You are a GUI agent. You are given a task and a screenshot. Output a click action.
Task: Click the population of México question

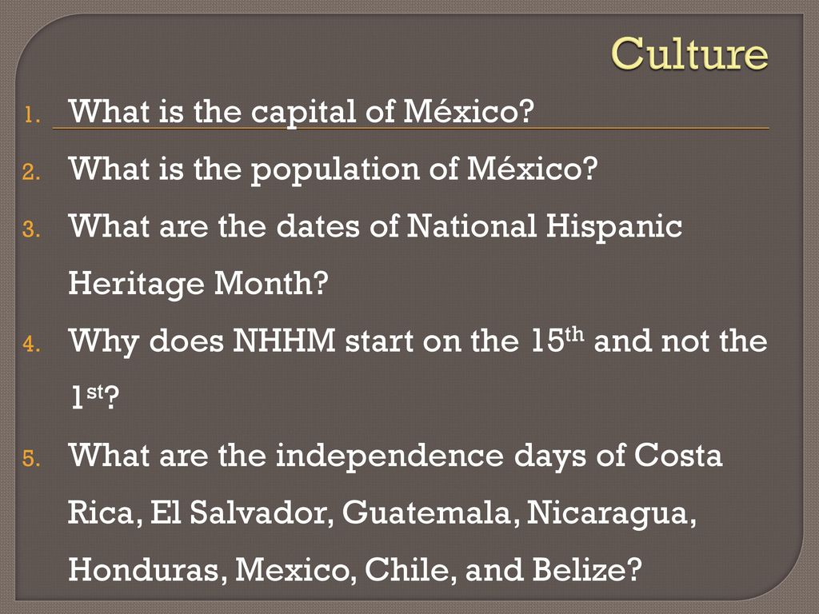[x=333, y=169]
